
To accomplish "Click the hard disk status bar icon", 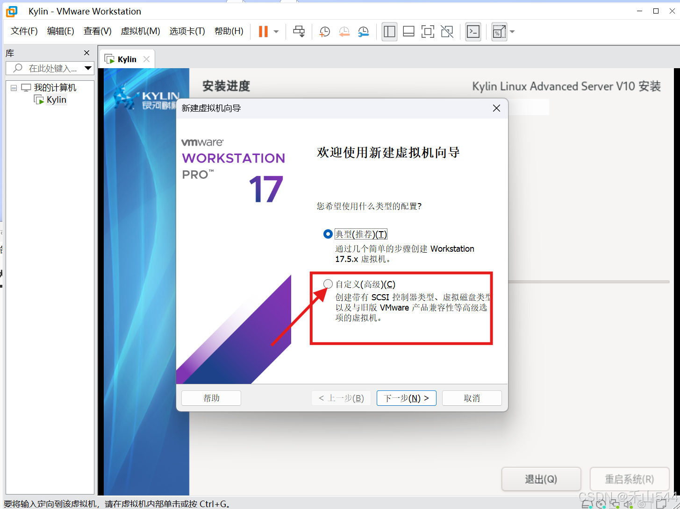I will (587, 504).
